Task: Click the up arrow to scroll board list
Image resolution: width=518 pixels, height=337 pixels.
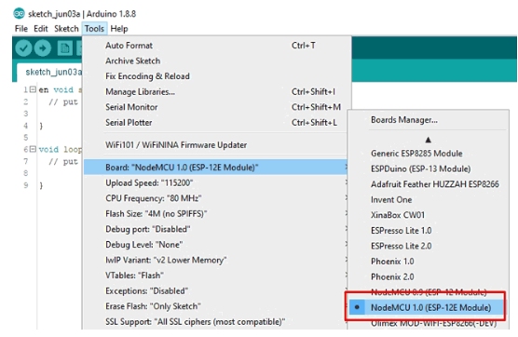Action: 429,140
